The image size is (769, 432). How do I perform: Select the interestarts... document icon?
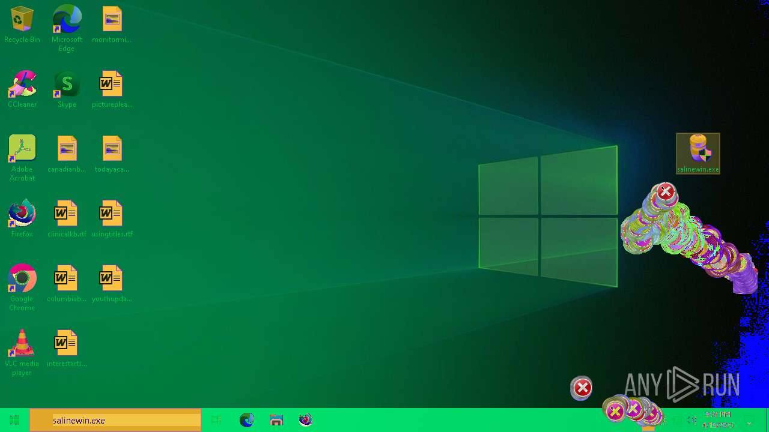pyautogui.click(x=67, y=349)
